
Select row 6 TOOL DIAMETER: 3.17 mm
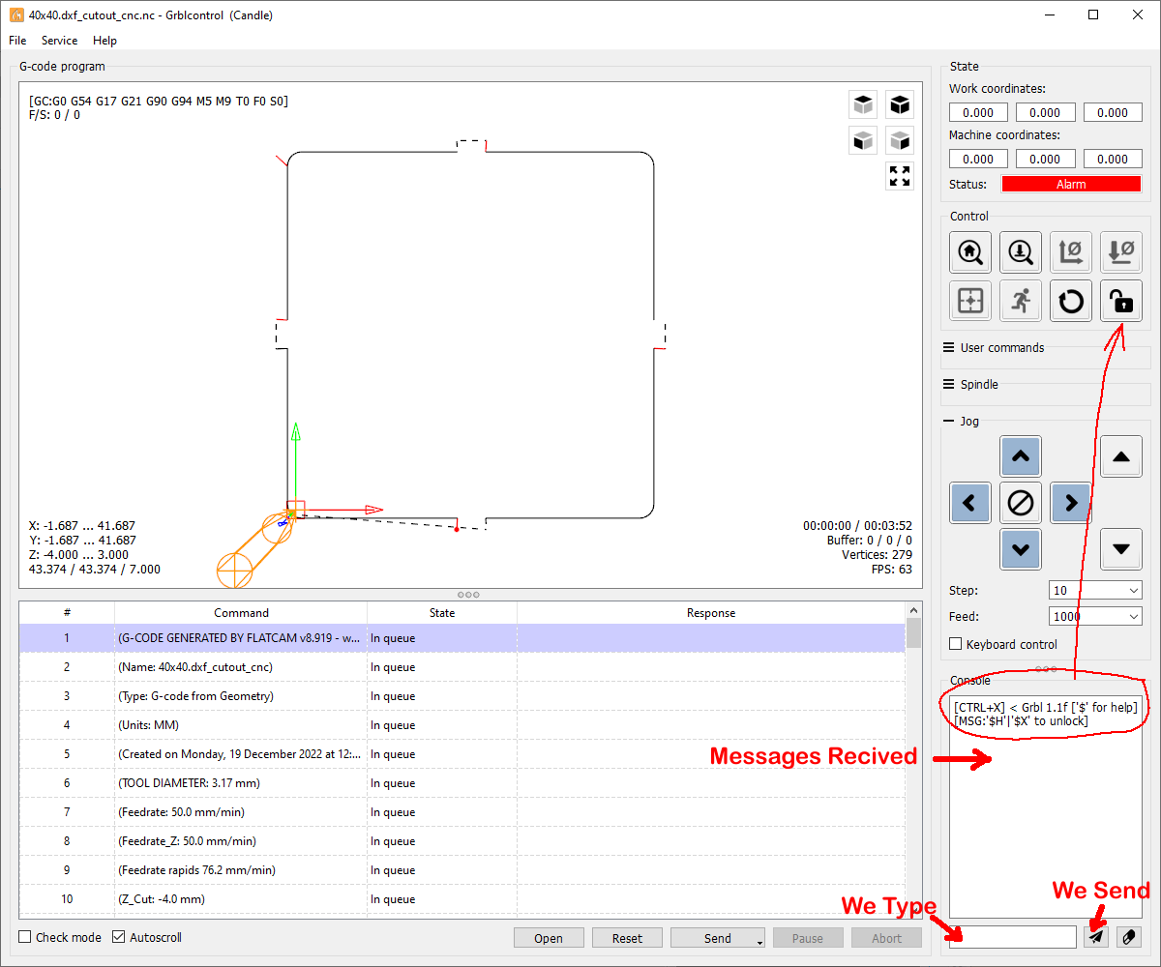click(462, 783)
